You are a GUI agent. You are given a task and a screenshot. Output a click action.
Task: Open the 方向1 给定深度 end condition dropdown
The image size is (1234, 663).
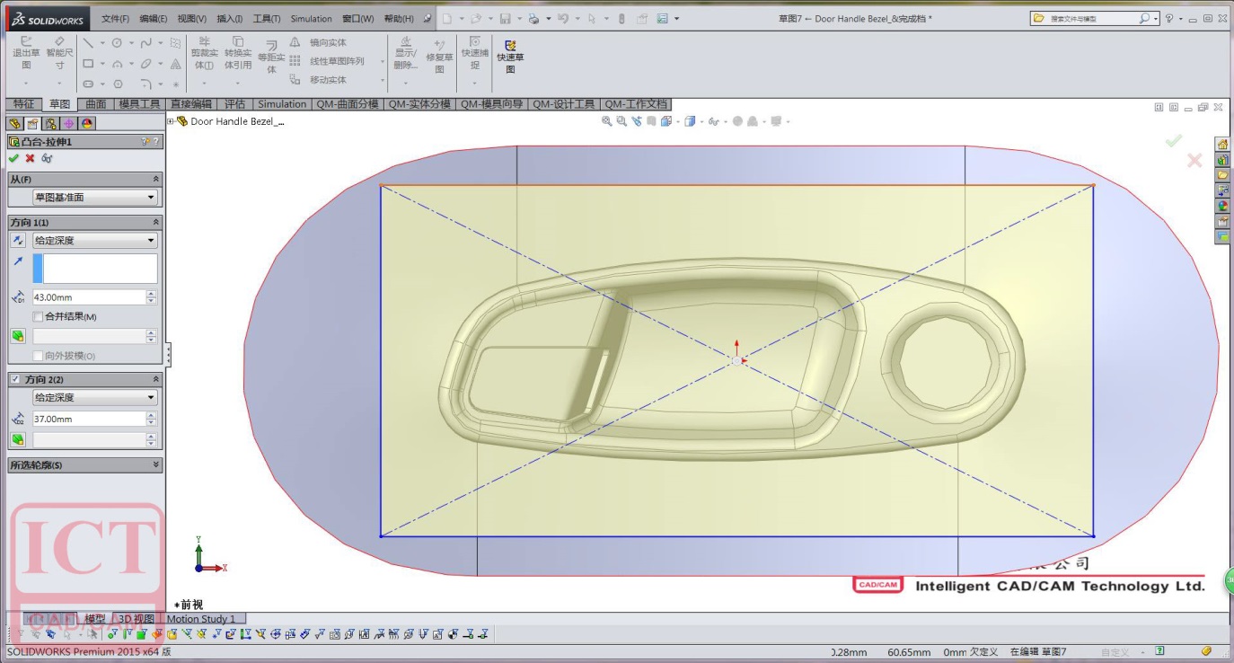pos(94,241)
